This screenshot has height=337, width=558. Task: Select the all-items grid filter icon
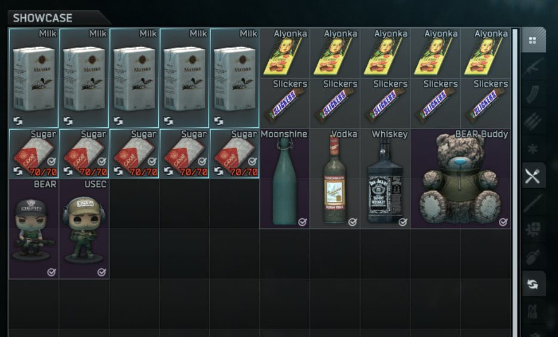[533, 40]
